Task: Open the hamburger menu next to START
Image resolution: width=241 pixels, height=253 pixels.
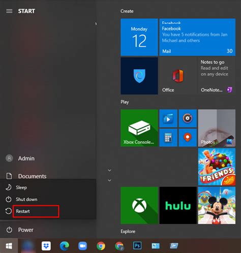Action: [9, 11]
